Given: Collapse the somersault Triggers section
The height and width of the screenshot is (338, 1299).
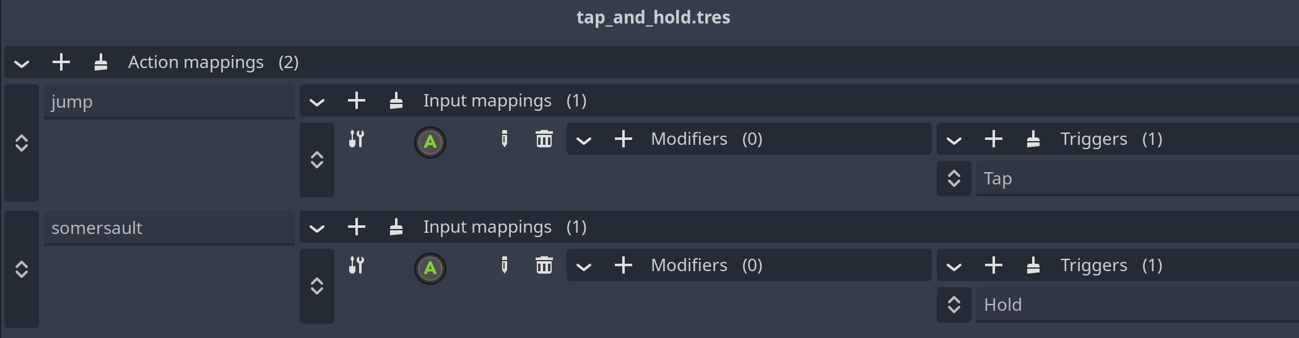Looking at the screenshot, I should click(x=954, y=266).
